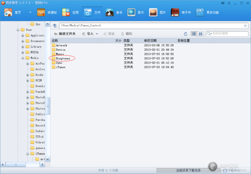Viewport: 251px width, 174px height.
Task: Collapse the User tree node
Action: pyautogui.click(x=18, y=30)
